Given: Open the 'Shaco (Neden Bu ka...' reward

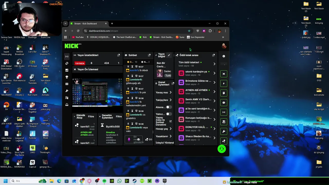Looking at the screenshot, I should 197,138.
